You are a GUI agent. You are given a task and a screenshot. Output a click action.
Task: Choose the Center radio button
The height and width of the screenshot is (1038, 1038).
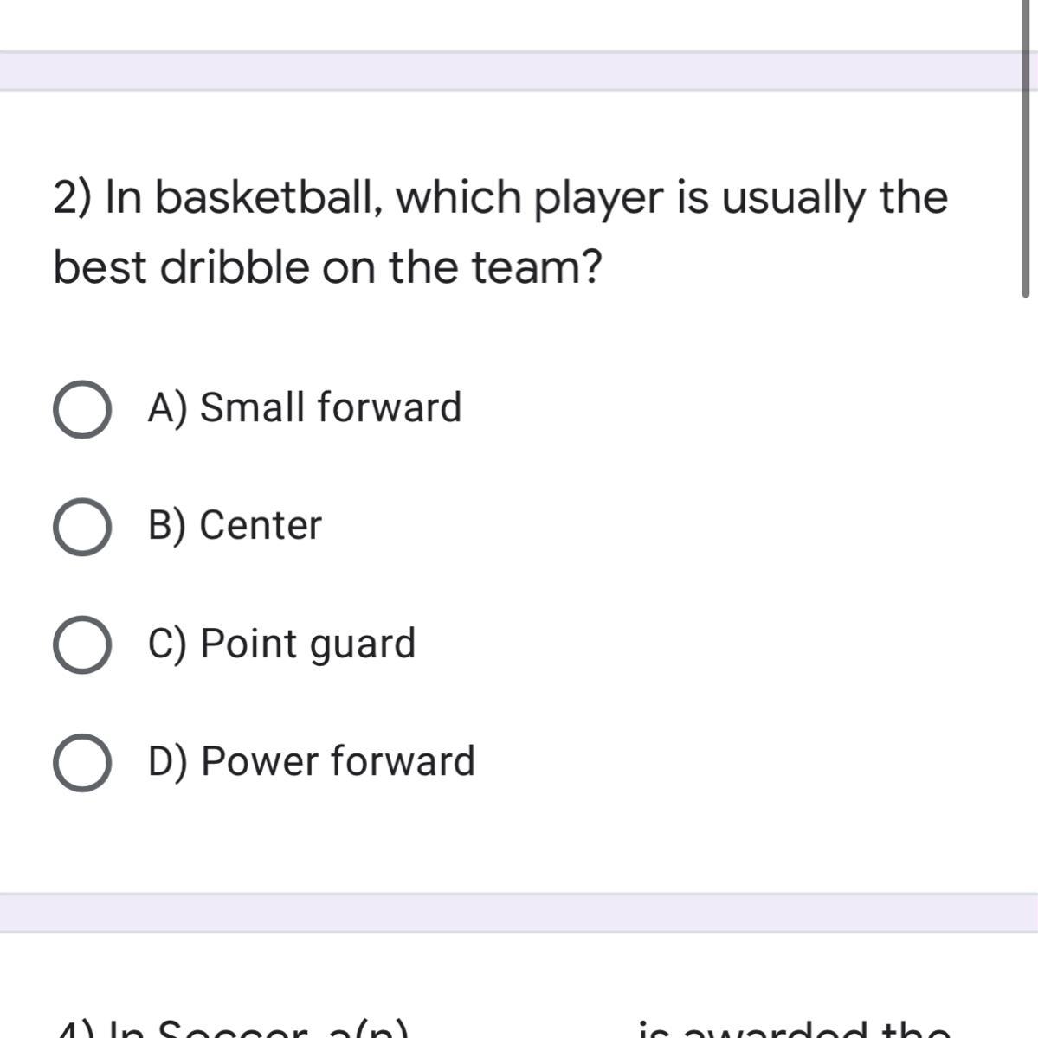click(x=81, y=527)
